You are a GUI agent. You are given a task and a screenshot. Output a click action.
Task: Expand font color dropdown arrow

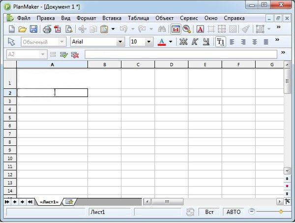click(x=171, y=42)
